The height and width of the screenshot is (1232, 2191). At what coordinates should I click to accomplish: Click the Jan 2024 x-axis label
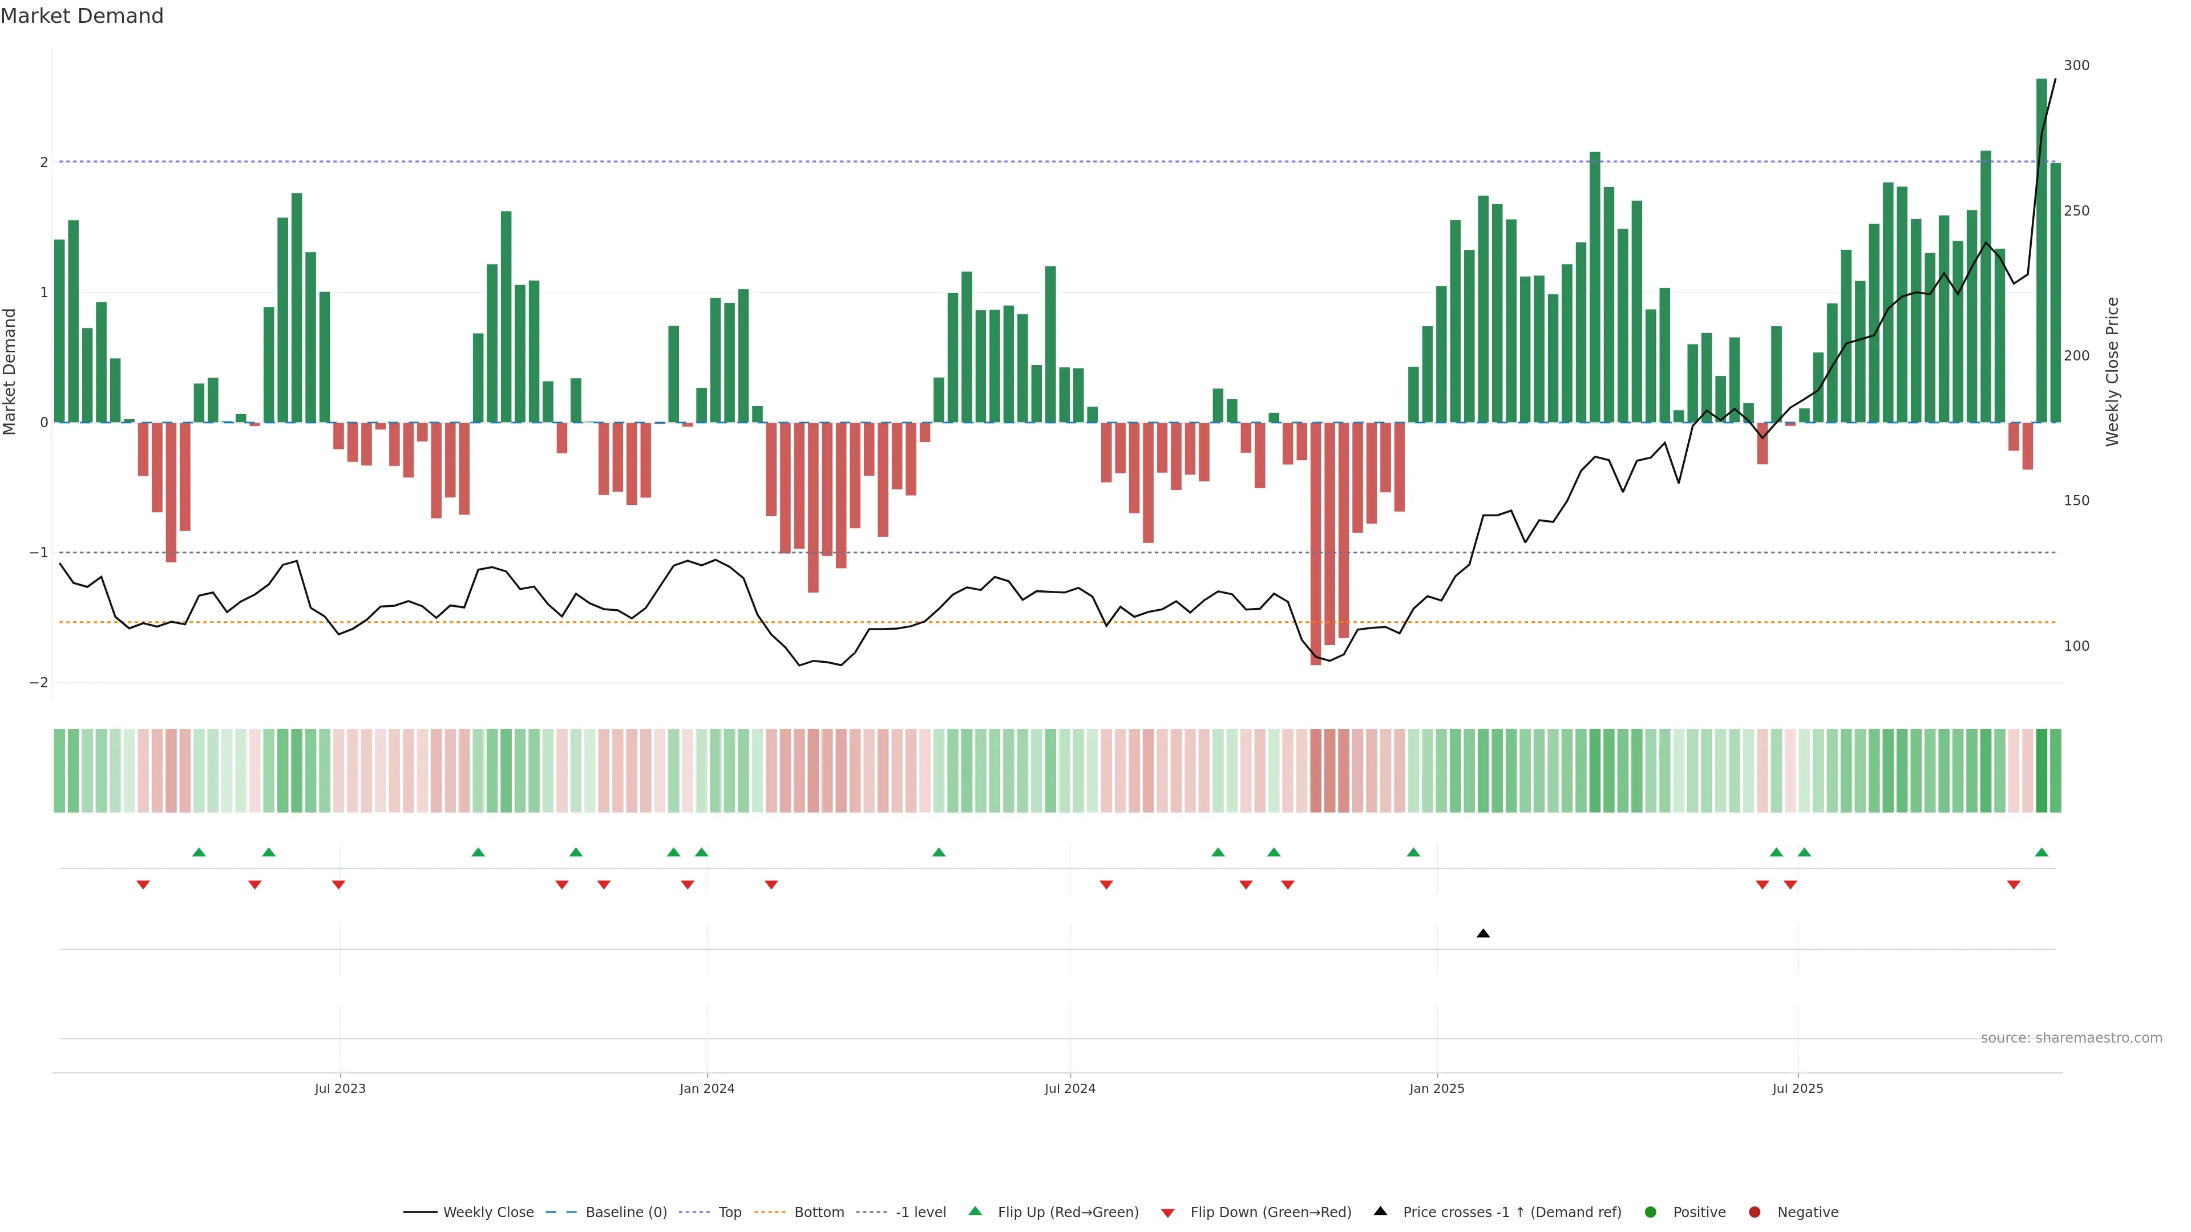[707, 1088]
